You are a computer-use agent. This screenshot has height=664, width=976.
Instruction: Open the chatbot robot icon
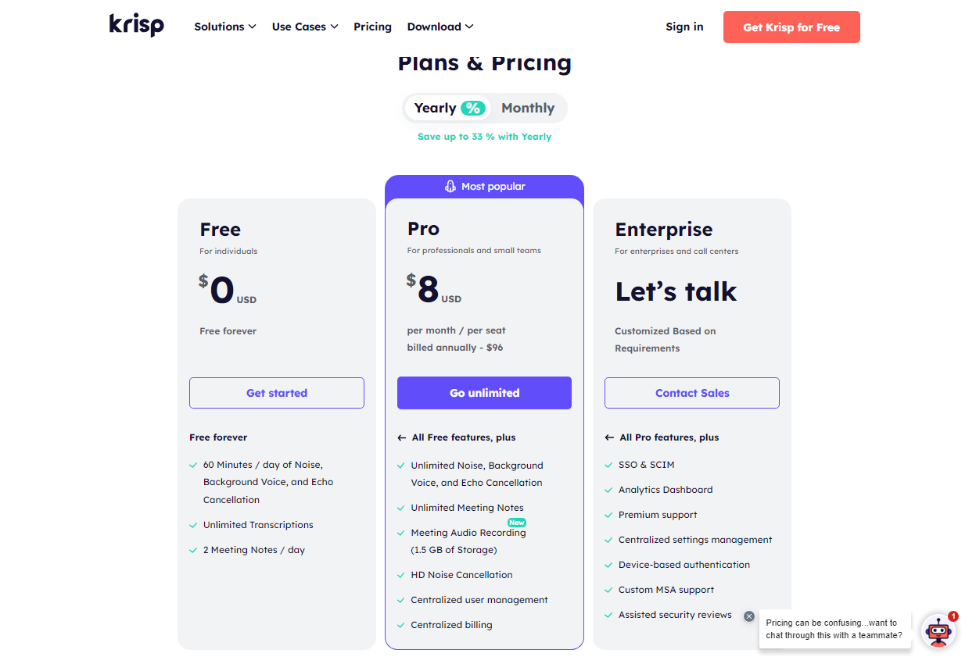click(938, 630)
